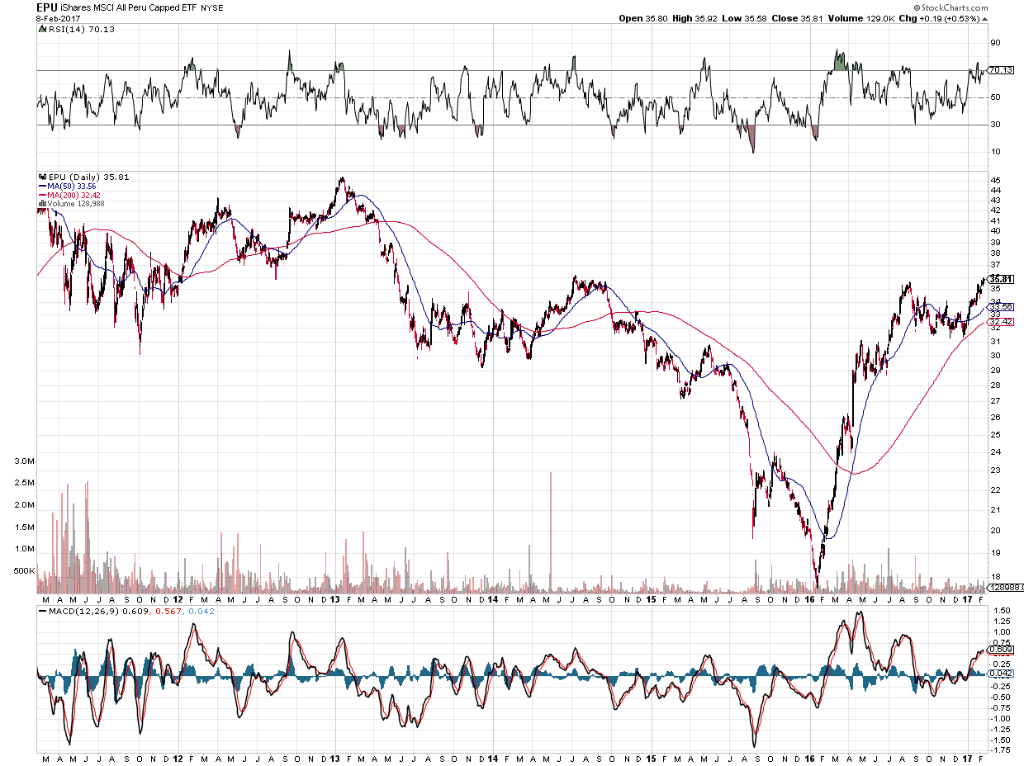Screen dimensions: 1024x766
Task: Click the 13 year label below the volume bars
Action: coord(336,599)
